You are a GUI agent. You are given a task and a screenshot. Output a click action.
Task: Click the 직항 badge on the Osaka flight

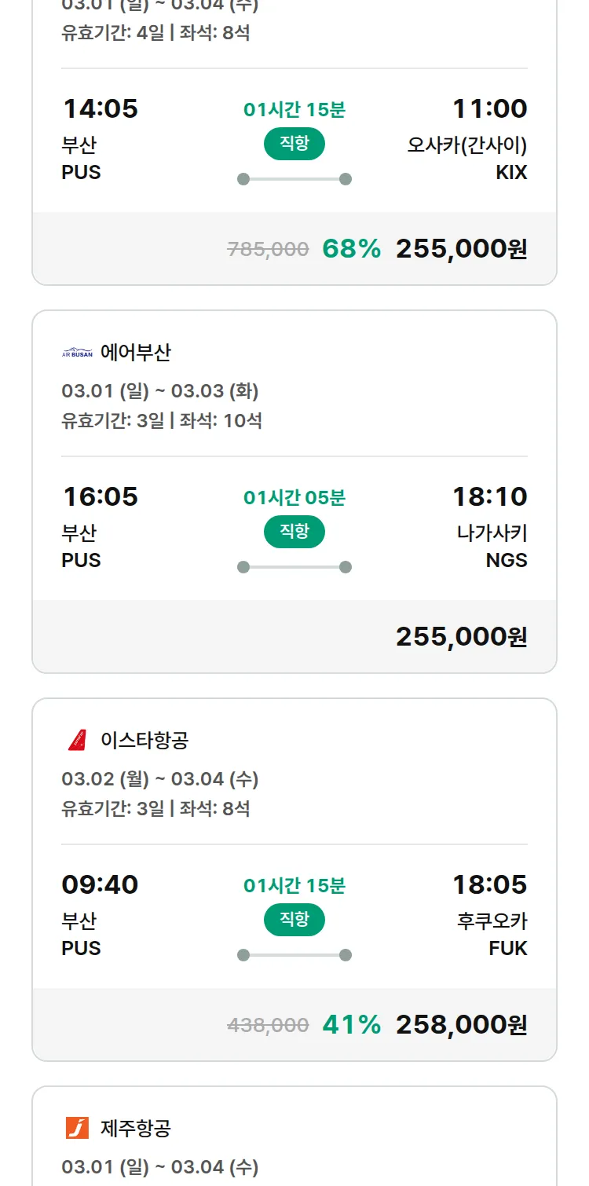294,144
